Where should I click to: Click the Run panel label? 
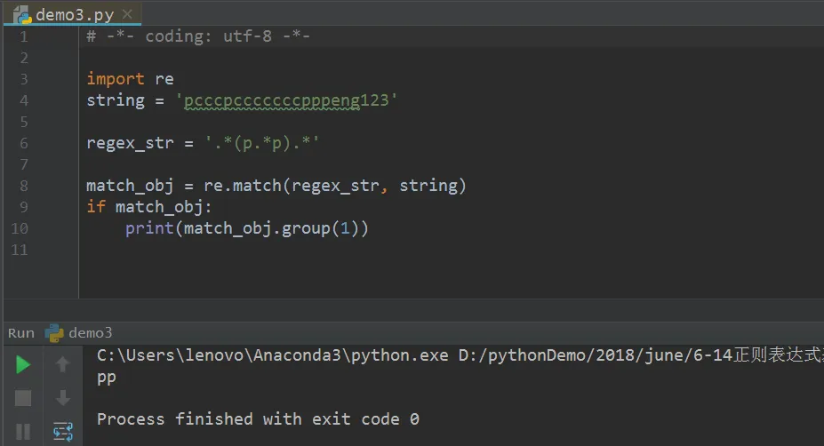[x=21, y=333]
